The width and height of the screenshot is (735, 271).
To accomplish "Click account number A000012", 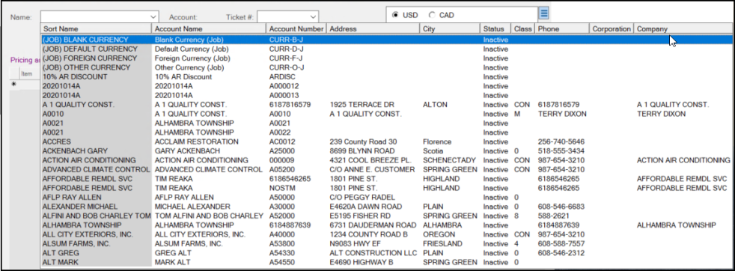I will pyautogui.click(x=284, y=86).
